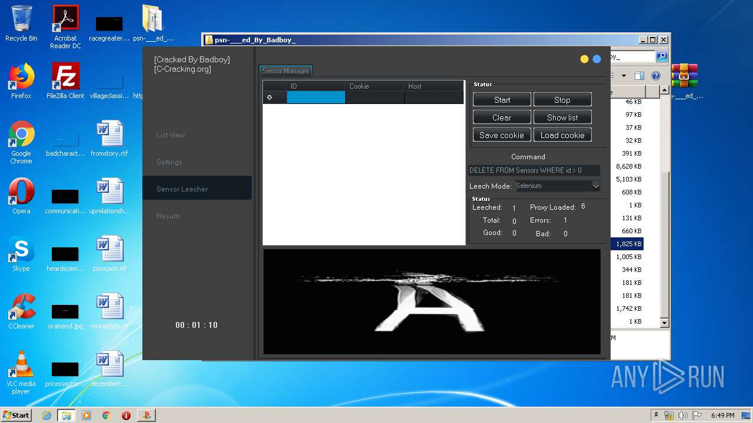753x423 pixels.
Task: Click the Stop button
Action: click(x=562, y=100)
